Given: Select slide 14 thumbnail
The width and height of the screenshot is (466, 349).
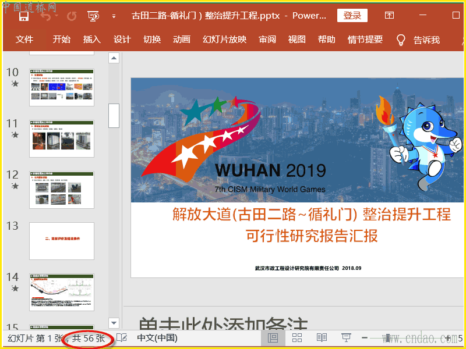Looking at the screenshot, I should (62, 293).
